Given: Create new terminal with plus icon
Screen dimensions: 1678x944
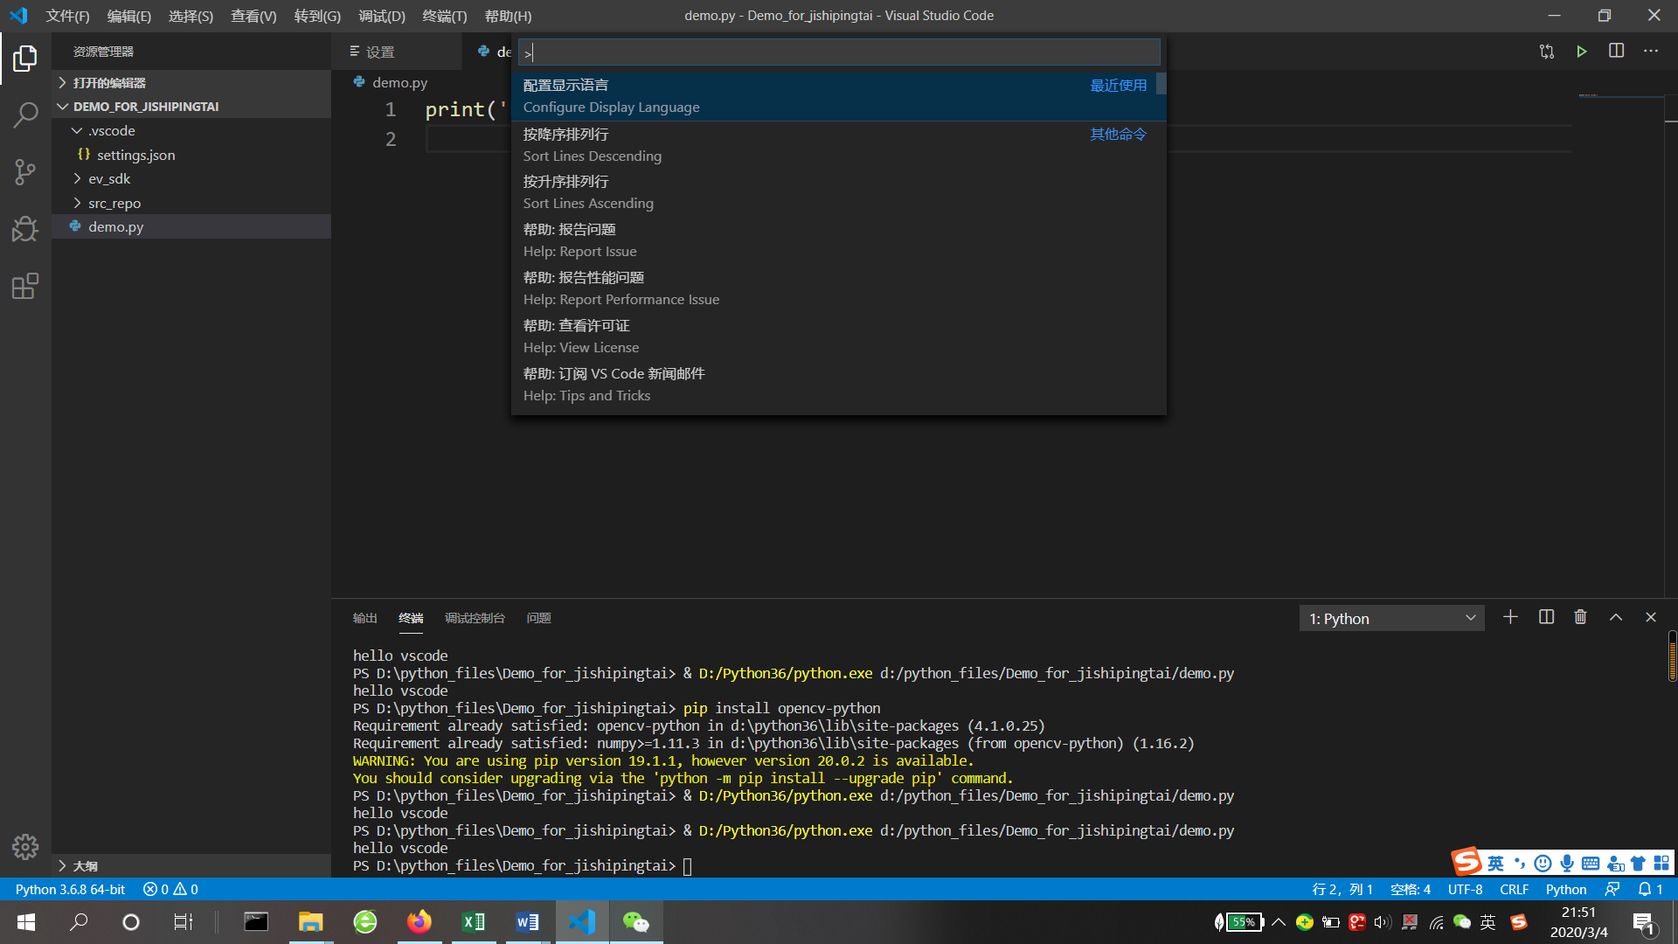Looking at the screenshot, I should click(x=1510, y=617).
